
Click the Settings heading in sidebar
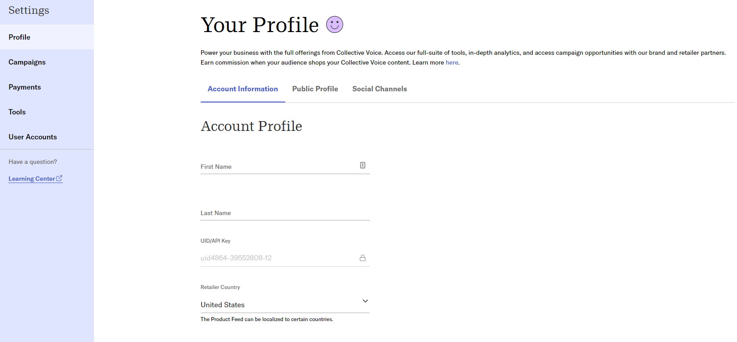[x=29, y=10]
